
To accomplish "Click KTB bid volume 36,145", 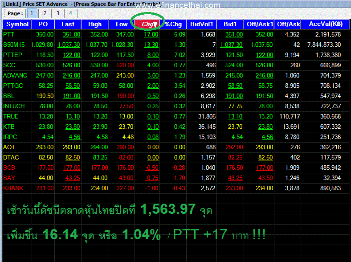I will coord(207,127).
